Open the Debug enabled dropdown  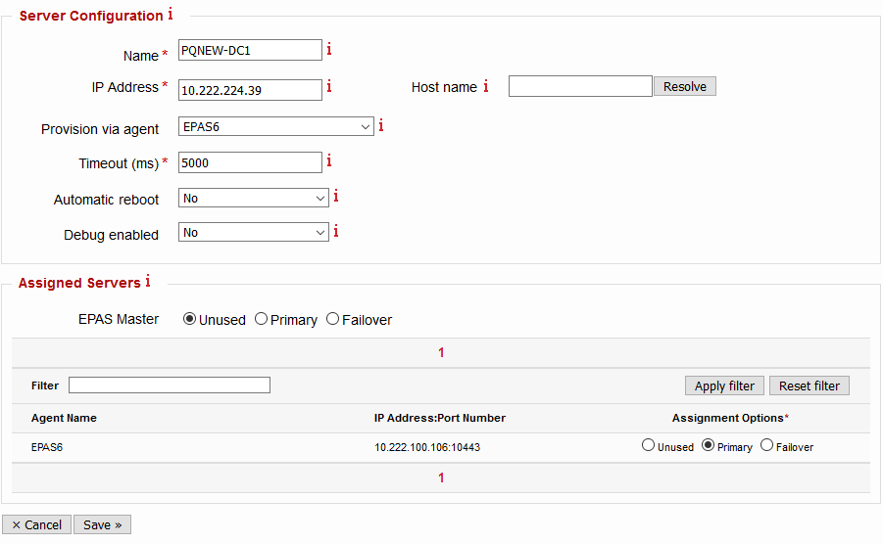[253, 233]
